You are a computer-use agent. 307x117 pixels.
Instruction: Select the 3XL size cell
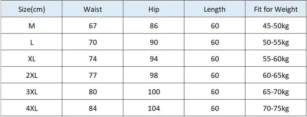[x=32, y=92]
